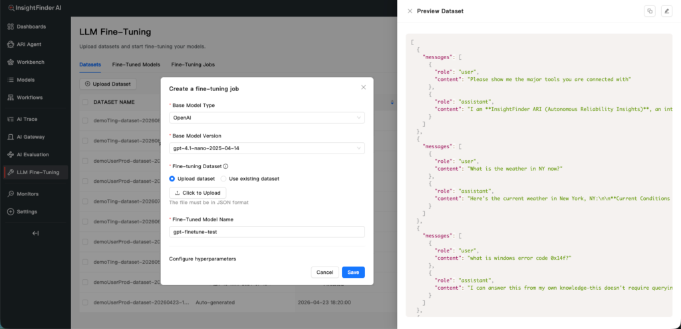Open the Monitors sidebar icon
This screenshot has width=681, height=329.
coord(11,193)
